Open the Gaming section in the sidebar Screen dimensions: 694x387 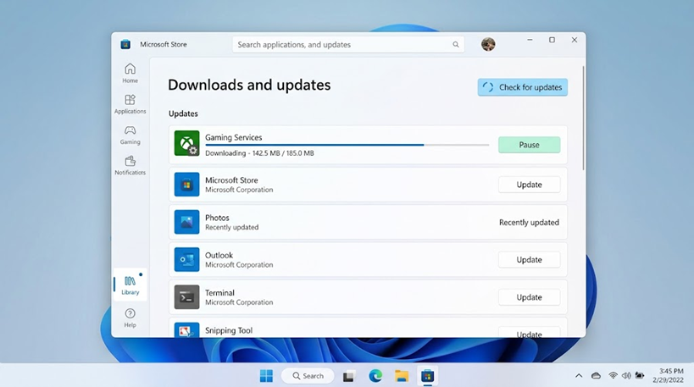point(130,135)
